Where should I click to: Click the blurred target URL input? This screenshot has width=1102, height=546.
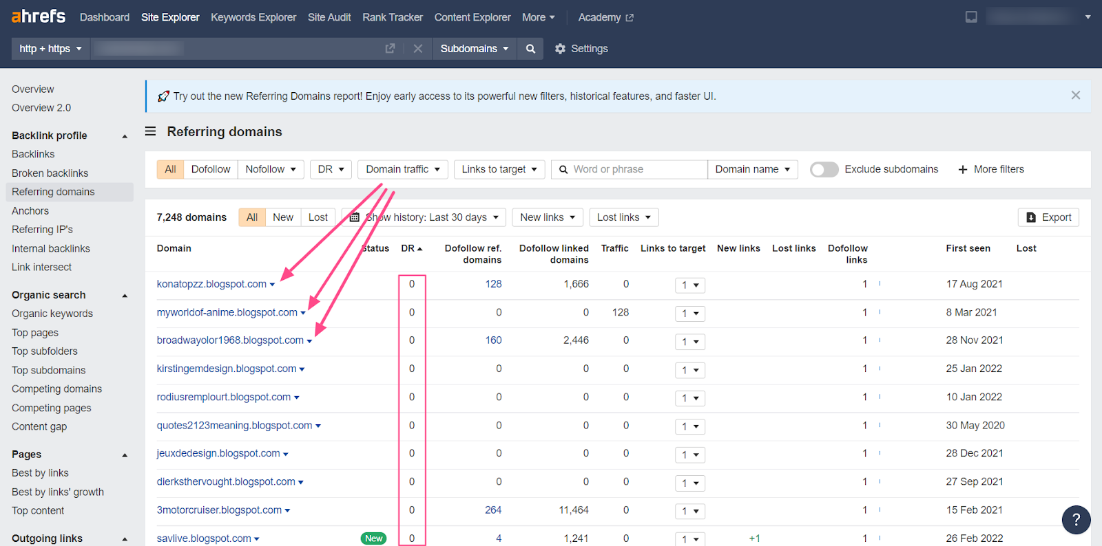click(x=237, y=48)
